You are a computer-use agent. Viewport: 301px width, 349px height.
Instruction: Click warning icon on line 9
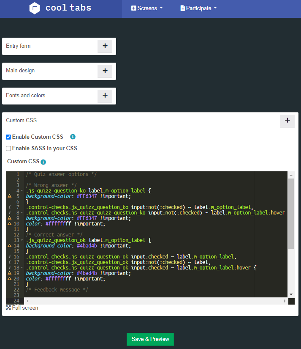(10, 218)
